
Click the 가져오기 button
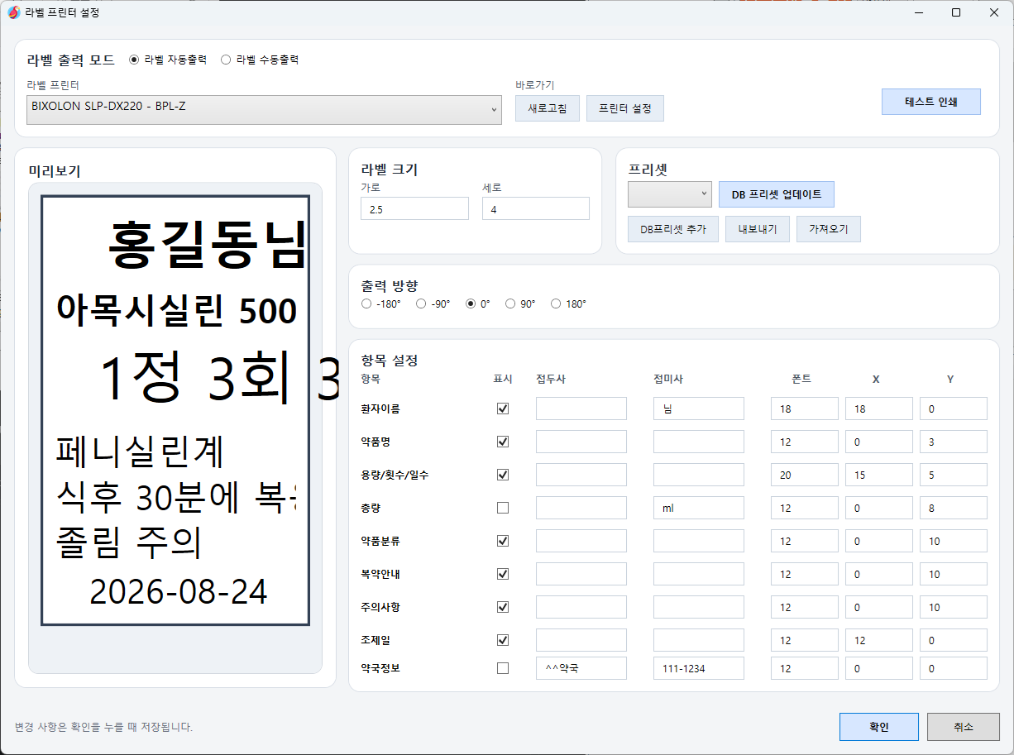pos(829,229)
